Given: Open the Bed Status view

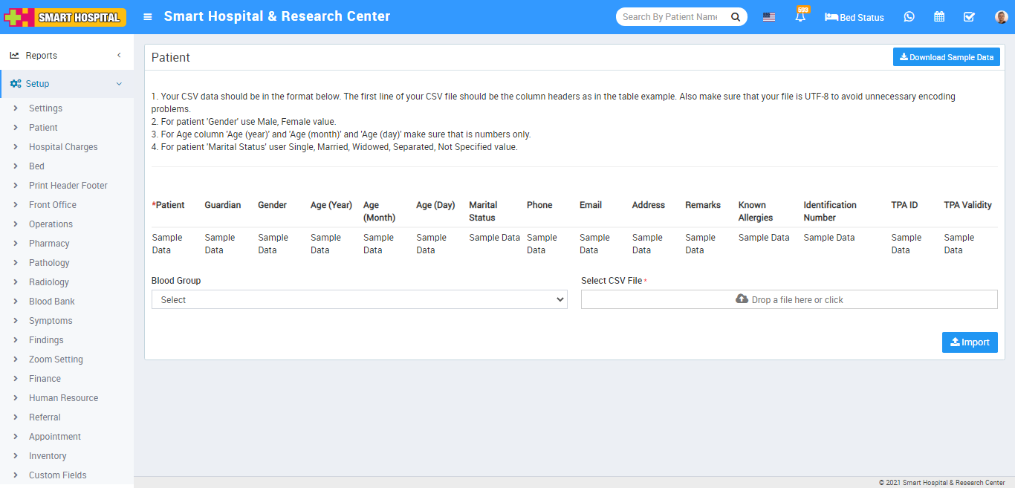Looking at the screenshot, I should [855, 17].
